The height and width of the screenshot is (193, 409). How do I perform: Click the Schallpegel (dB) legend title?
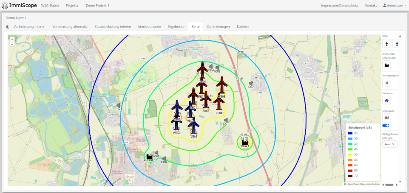(x=360, y=128)
